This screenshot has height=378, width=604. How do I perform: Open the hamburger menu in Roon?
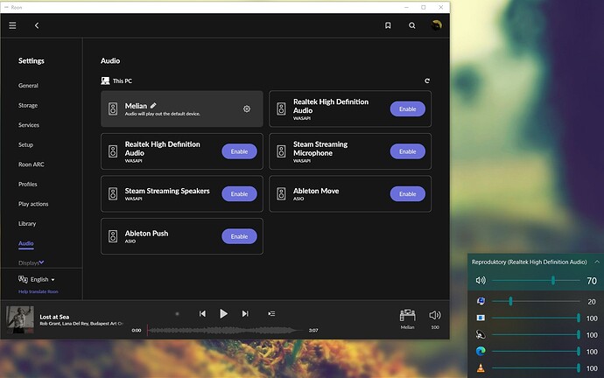coord(12,25)
